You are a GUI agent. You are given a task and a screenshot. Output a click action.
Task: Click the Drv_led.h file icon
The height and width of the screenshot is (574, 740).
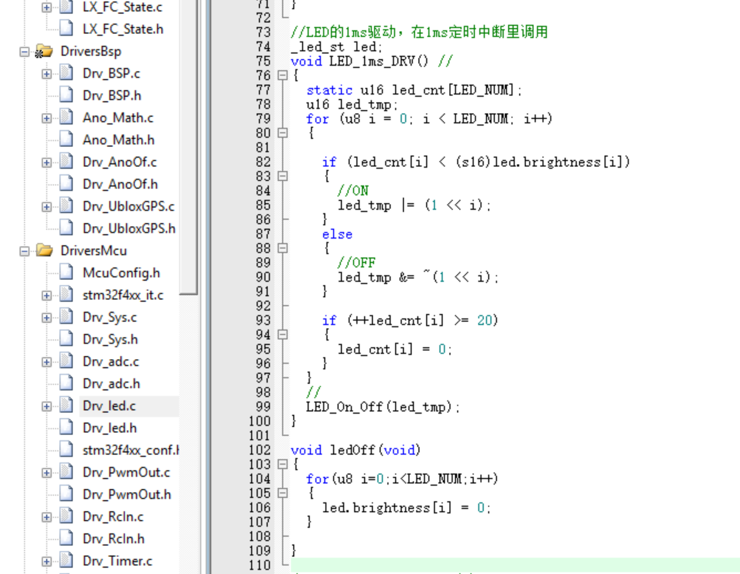click(x=66, y=428)
